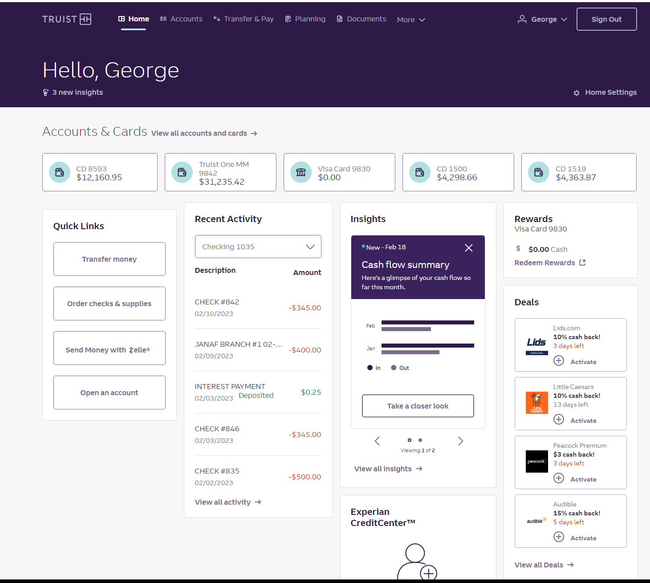Screen dimensions: 650x583
Task: Click Open an account button
Action: (x=110, y=393)
